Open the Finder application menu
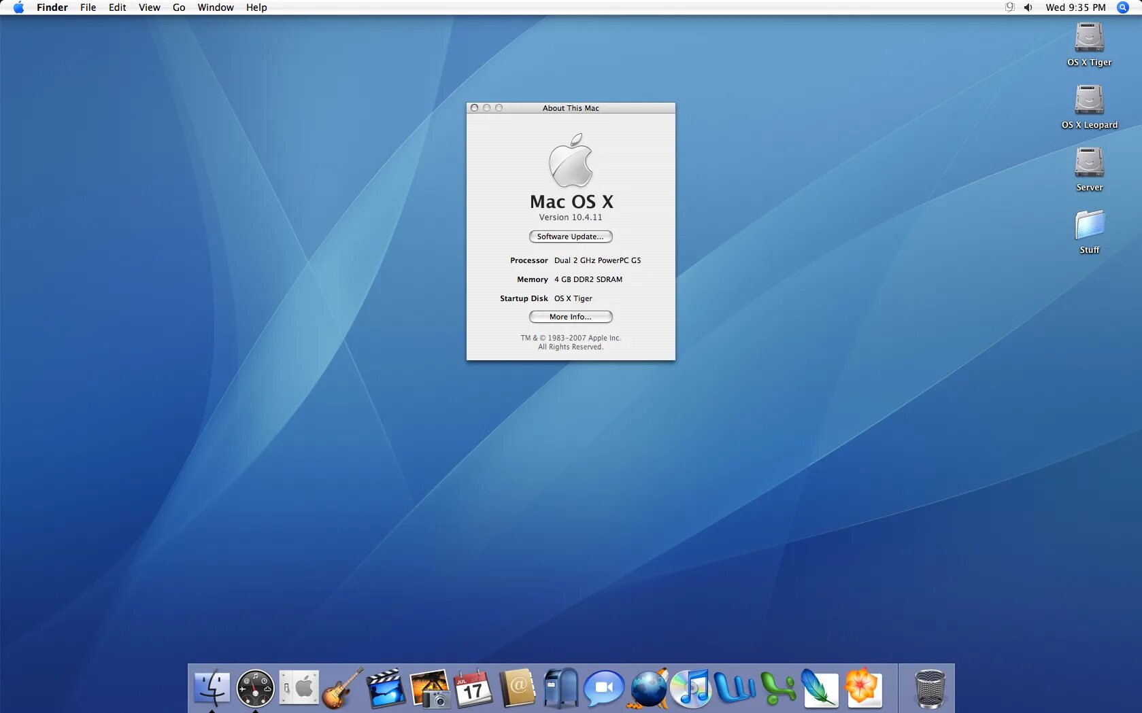Viewport: 1142px width, 713px height. pyautogui.click(x=52, y=7)
